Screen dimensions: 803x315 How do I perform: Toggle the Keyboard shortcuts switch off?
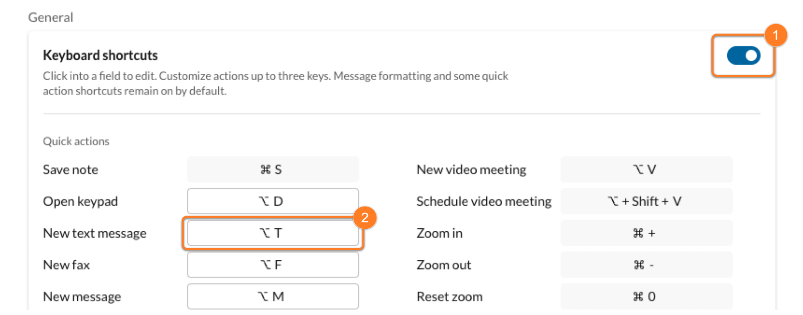(x=743, y=56)
